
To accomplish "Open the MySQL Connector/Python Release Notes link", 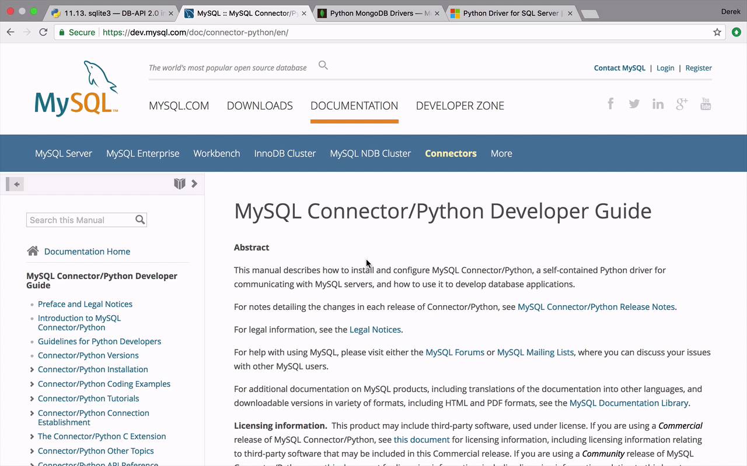I will (x=596, y=307).
